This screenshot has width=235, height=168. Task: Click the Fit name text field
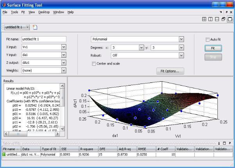(44, 39)
